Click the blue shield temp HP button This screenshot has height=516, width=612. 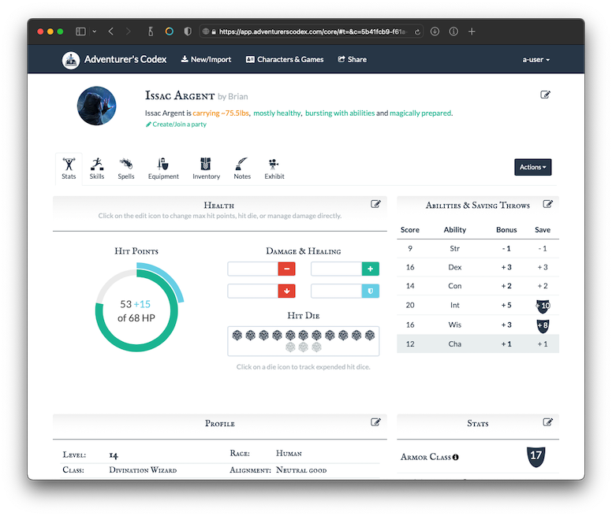click(370, 291)
